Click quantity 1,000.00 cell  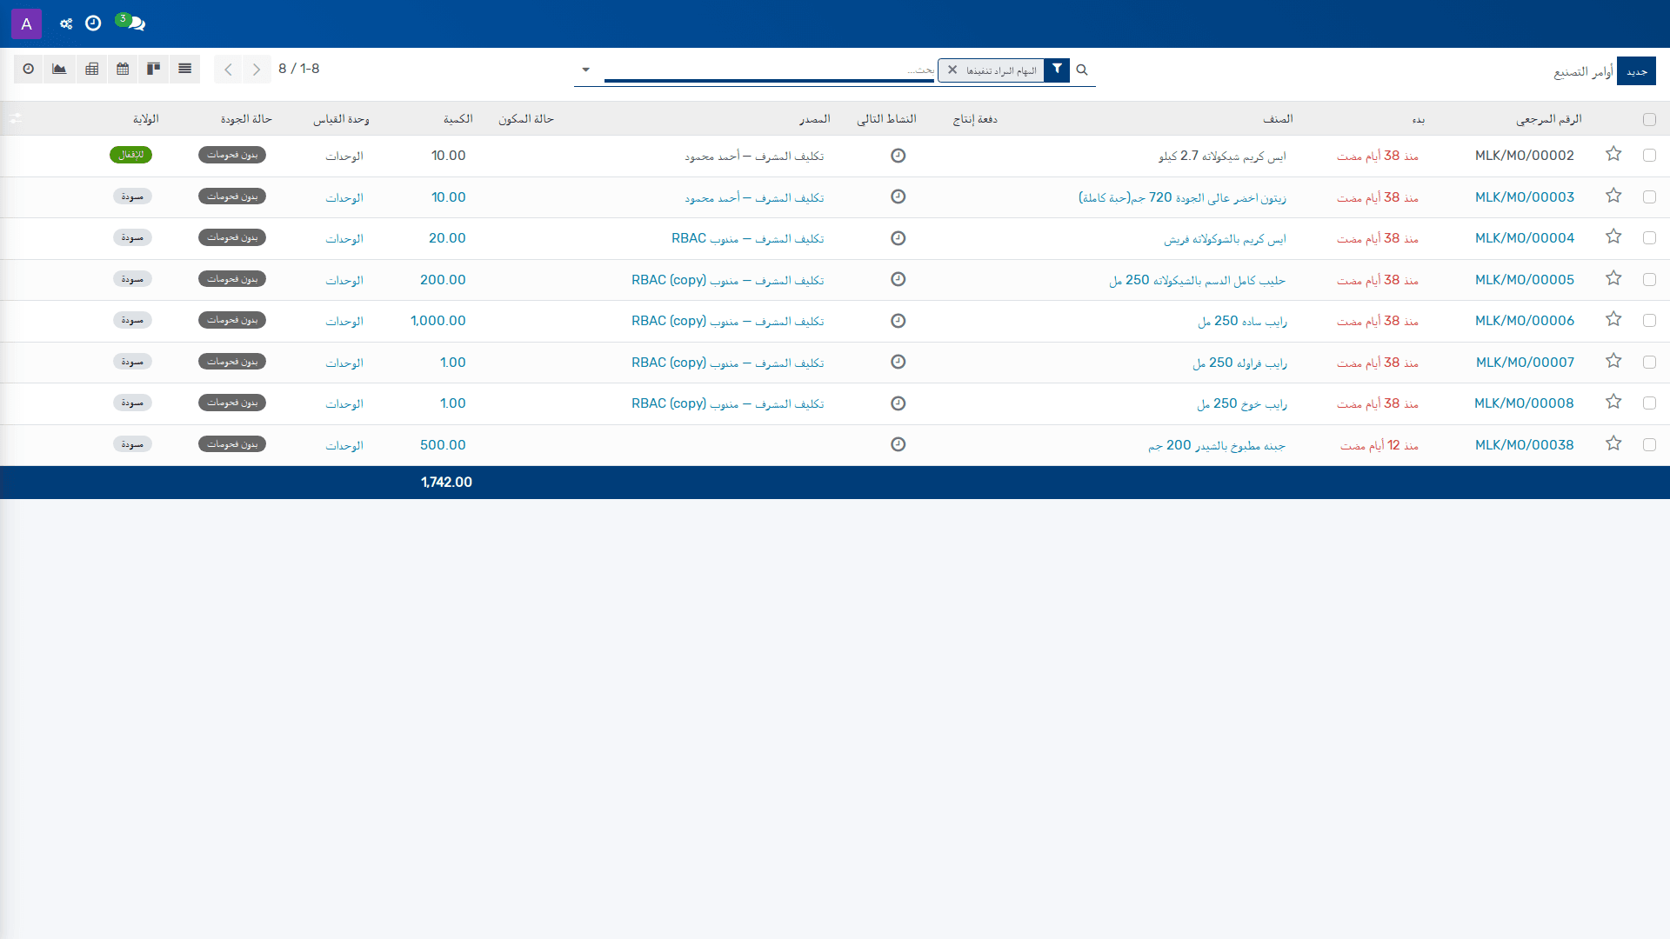pyautogui.click(x=438, y=321)
